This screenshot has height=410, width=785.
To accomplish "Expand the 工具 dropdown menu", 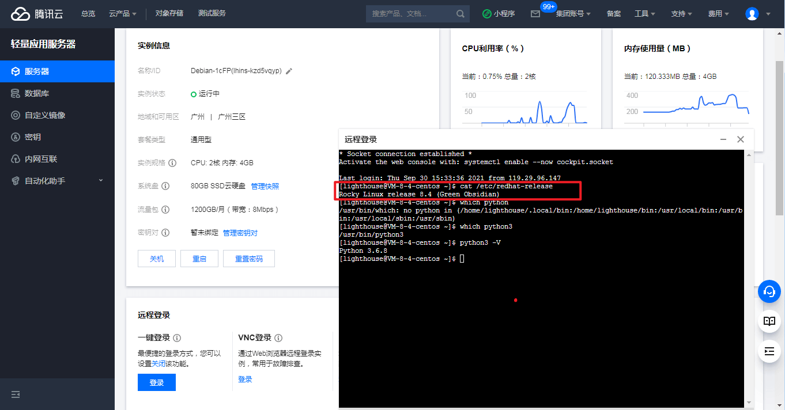I will click(645, 14).
